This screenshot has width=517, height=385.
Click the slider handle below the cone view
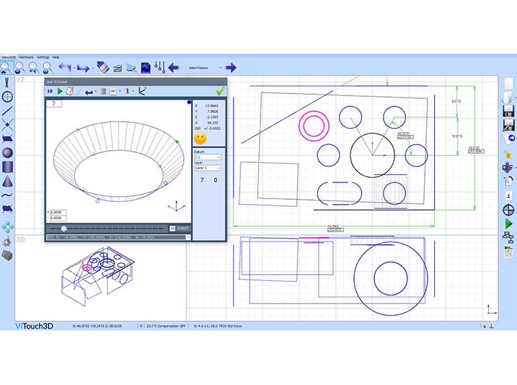[x=64, y=229]
